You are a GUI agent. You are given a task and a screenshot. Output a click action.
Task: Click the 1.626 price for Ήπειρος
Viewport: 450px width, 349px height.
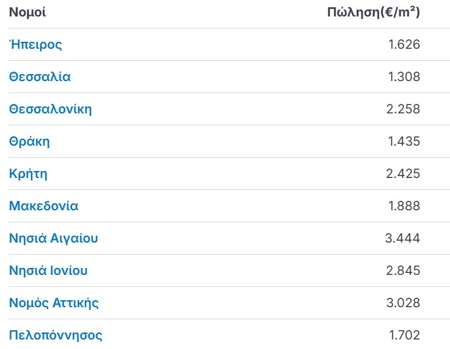(404, 44)
